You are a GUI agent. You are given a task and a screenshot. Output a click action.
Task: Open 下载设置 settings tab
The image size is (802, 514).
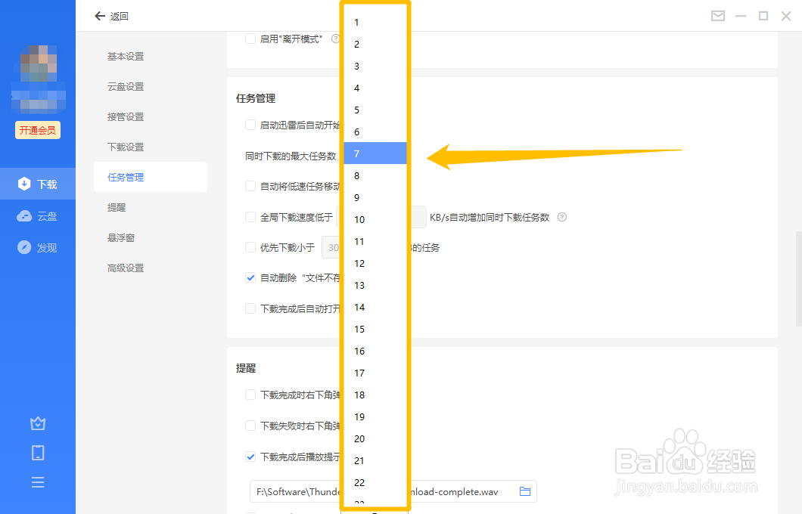coord(126,147)
